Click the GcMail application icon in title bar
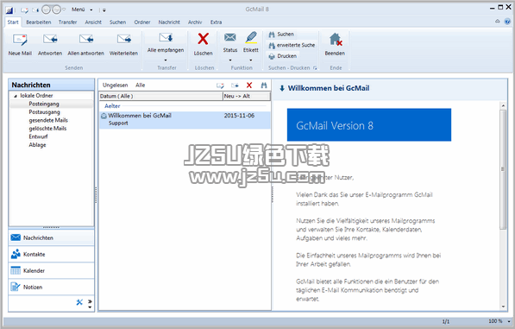 (9, 10)
